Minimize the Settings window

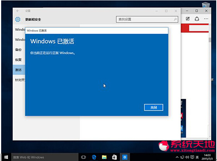[x=156, y=11]
